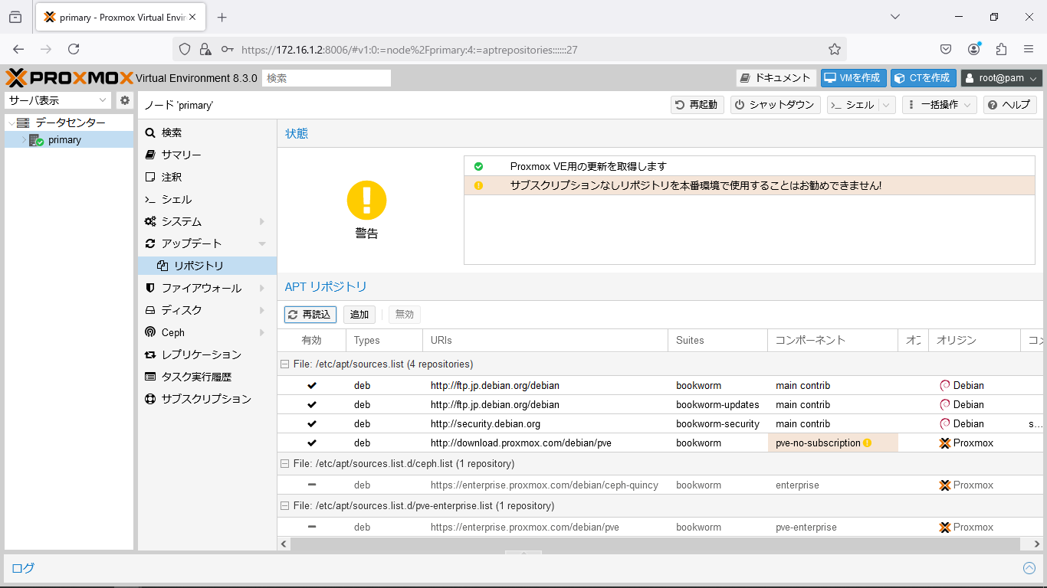Open the Ceph menu item
Viewport: 1047px width, 588px height.
point(207,332)
